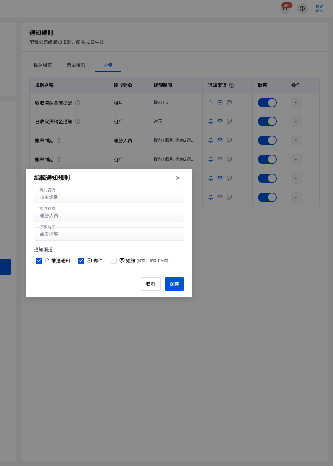Toggle status switch for 賬單到期 運營人員 row
The width and height of the screenshot is (333, 466).
coord(267,140)
